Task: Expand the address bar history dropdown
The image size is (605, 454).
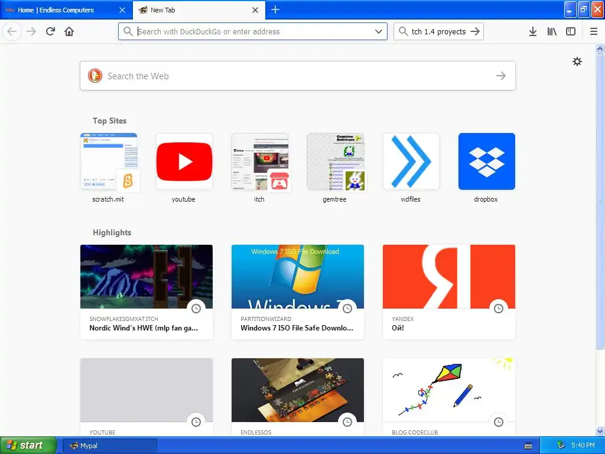Action: click(379, 31)
